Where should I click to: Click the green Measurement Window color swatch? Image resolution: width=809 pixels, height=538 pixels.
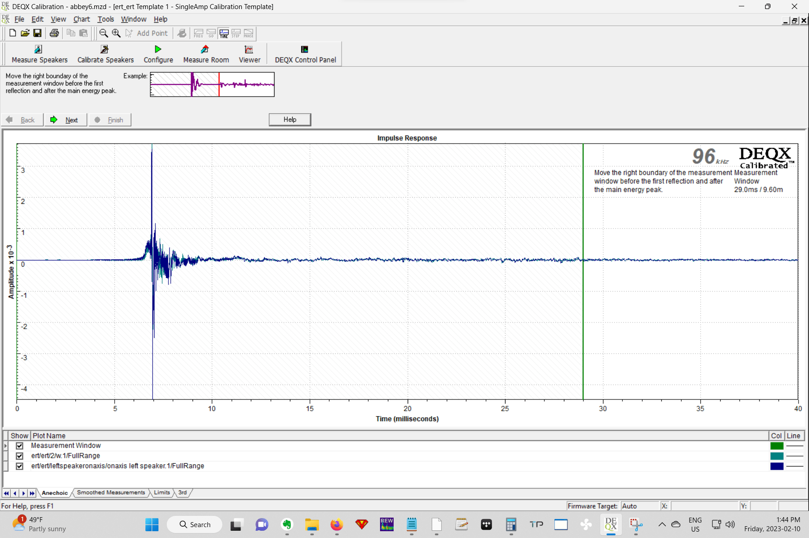777,446
